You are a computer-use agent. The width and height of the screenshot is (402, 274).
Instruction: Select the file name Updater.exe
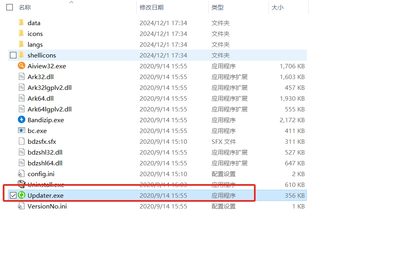(45, 195)
